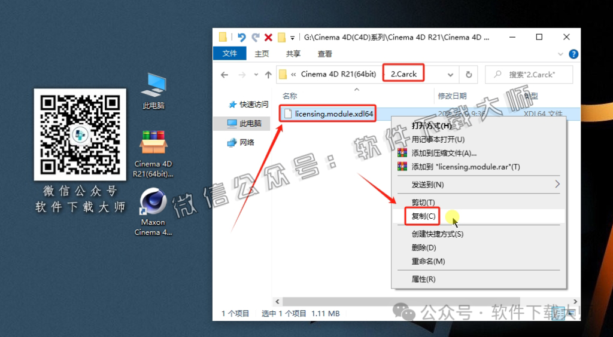The image size is (613, 337).
Task: Refresh the folder view
Action: click(469, 75)
